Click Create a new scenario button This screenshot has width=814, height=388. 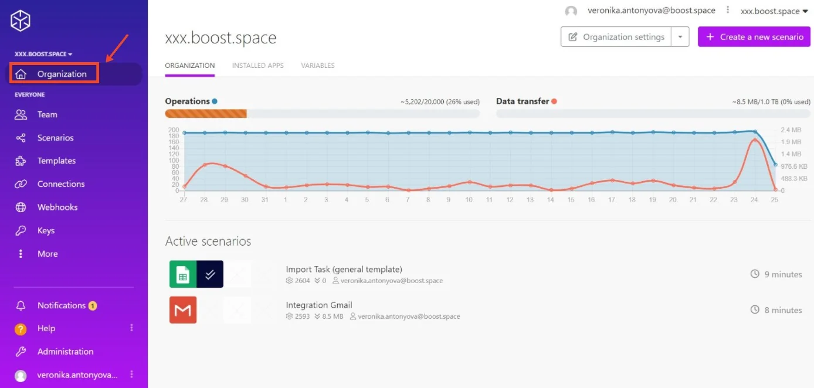pos(754,37)
